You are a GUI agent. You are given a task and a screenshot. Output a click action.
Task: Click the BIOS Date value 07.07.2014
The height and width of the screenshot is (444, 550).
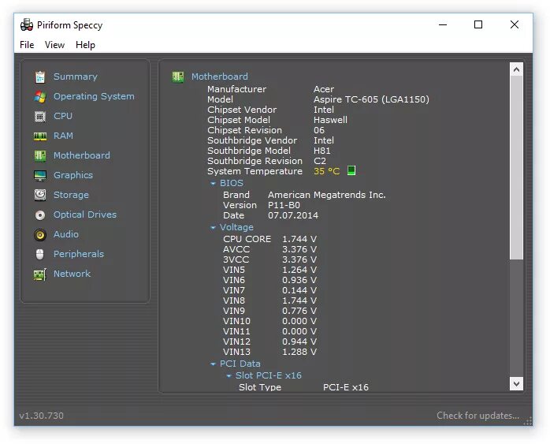tap(293, 215)
